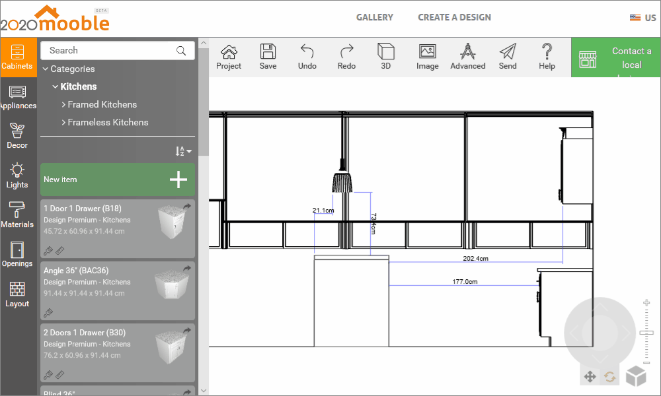Screen dimensions: 661x396
Task: Click ruler icon on 1 Door 1 Drawer
Action: click(60, 251)
